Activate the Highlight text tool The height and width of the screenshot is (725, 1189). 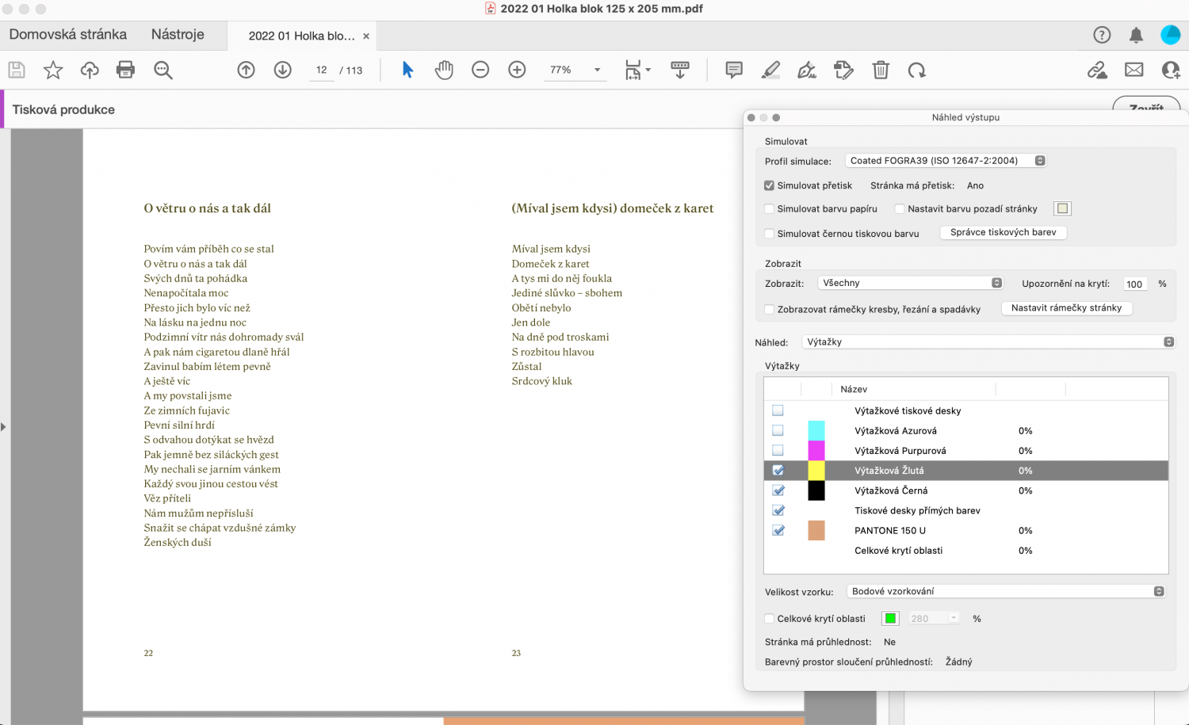click(x=770, y=70)
